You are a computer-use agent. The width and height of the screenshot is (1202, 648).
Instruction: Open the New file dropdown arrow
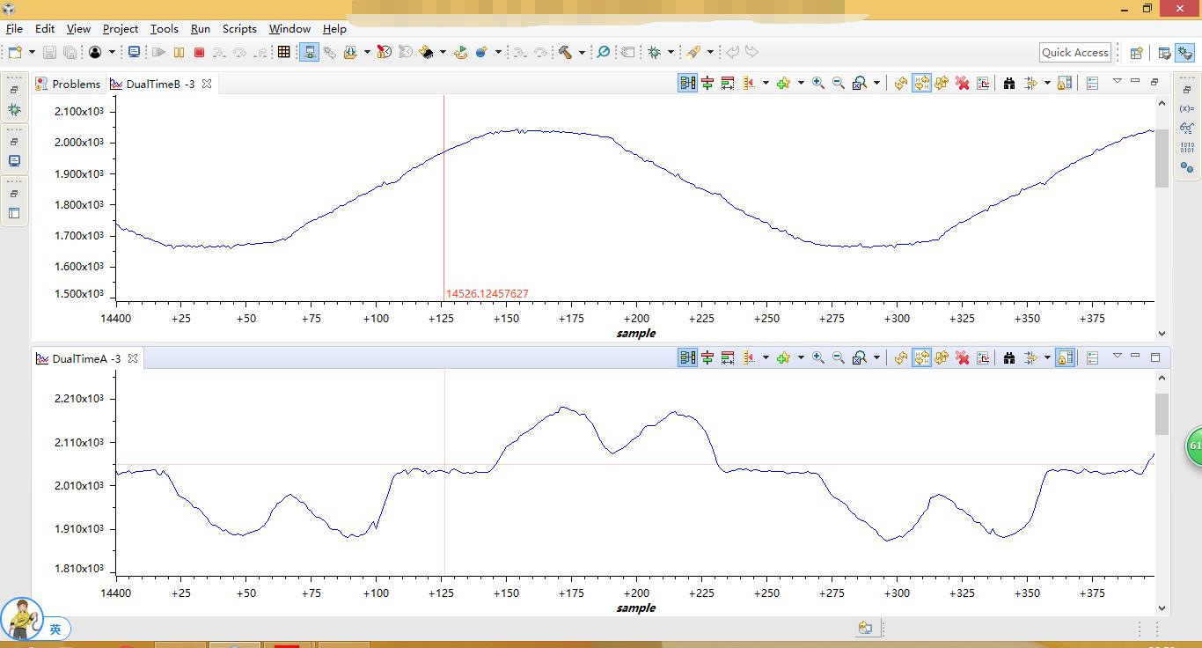click(33, 53)
